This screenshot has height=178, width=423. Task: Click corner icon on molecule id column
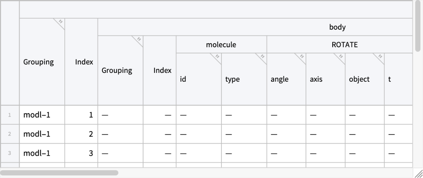(x=217, y=57)
